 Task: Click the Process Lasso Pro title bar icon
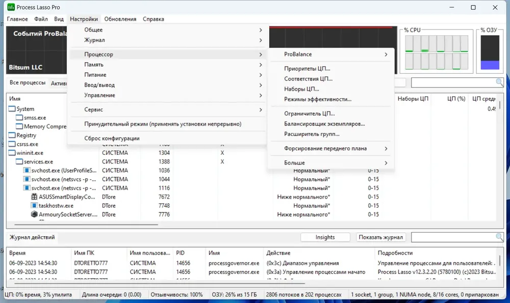pyautogui.click(x=11, y=7)
